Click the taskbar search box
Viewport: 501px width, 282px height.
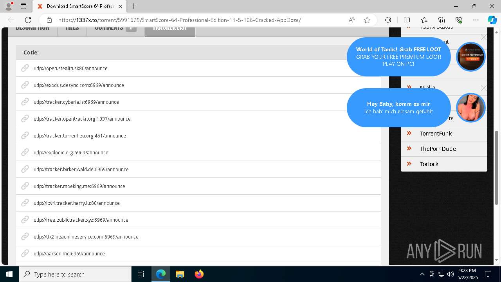75,274
